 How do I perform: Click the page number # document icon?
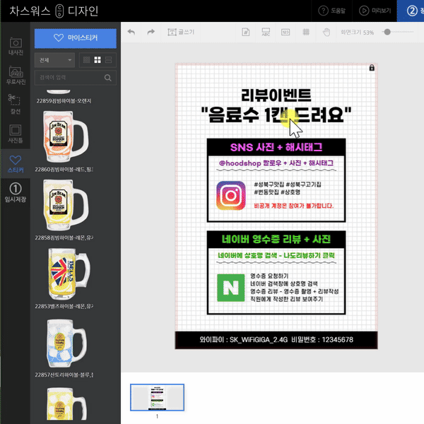point(245,33)
